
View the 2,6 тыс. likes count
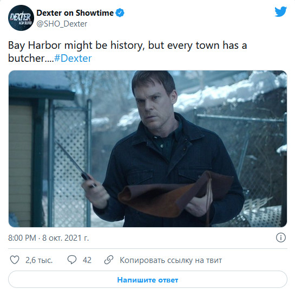(x=39, y=260)
